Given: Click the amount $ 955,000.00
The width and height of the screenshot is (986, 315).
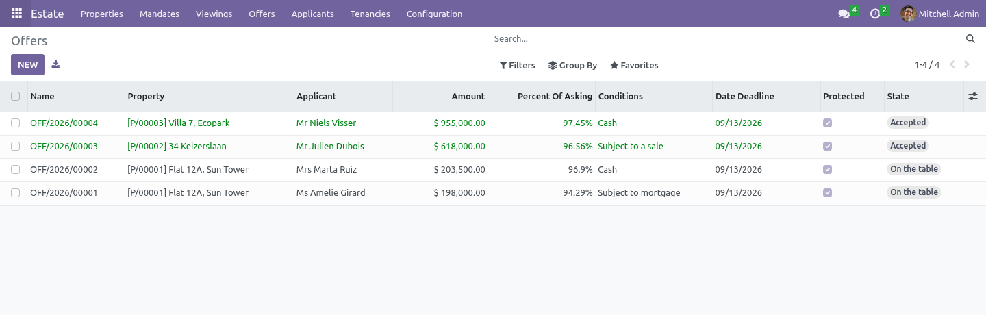Looking at the screenshot, I should [x=459, y=123].
